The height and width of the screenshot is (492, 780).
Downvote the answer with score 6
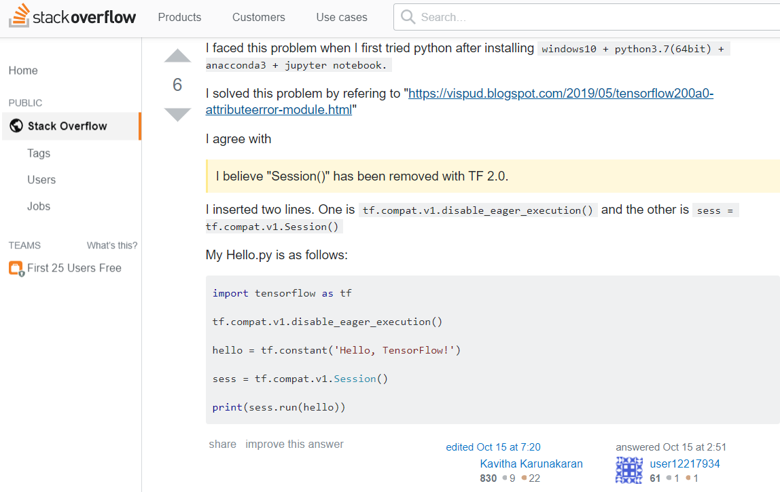click(177, 114)
